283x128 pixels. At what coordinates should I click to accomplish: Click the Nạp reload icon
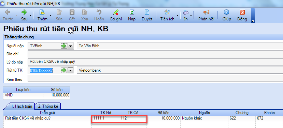[x=132, y=12]
